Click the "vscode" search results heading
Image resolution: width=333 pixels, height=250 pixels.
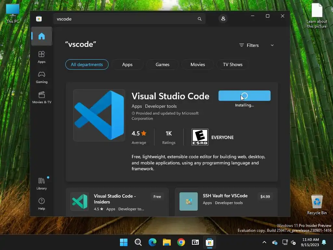(x=81, y=44)
